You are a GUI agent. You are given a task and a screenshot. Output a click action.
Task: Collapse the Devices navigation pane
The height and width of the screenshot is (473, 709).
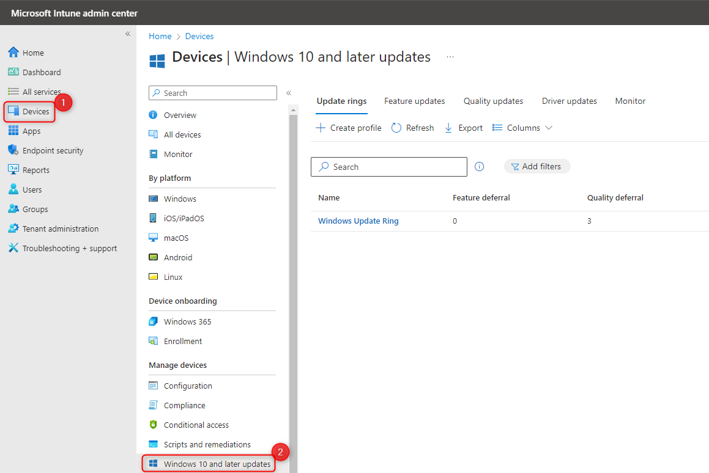pyautogui.click(x=288, y=93)
